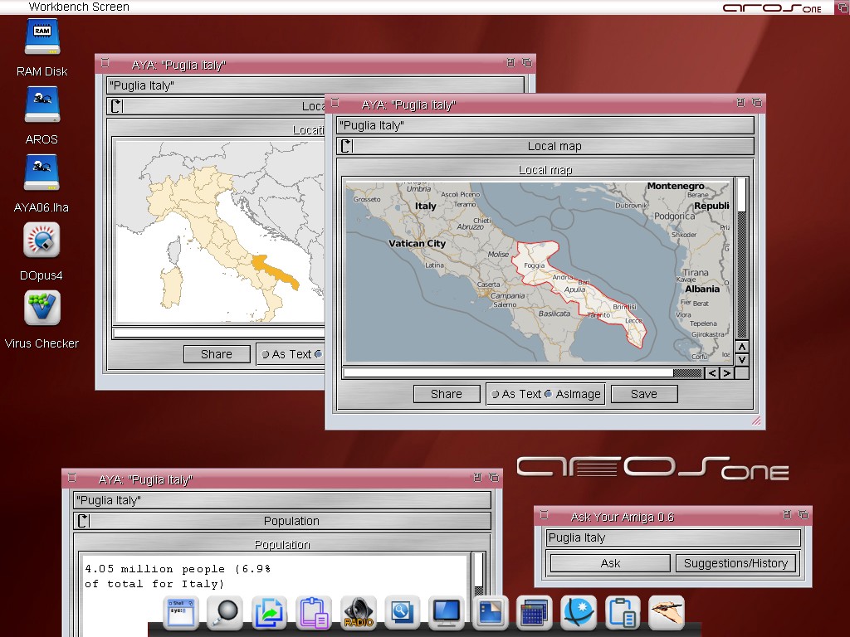
Task: Click the cycle icon in the back Location window
Action: click(x=116, y=106)
